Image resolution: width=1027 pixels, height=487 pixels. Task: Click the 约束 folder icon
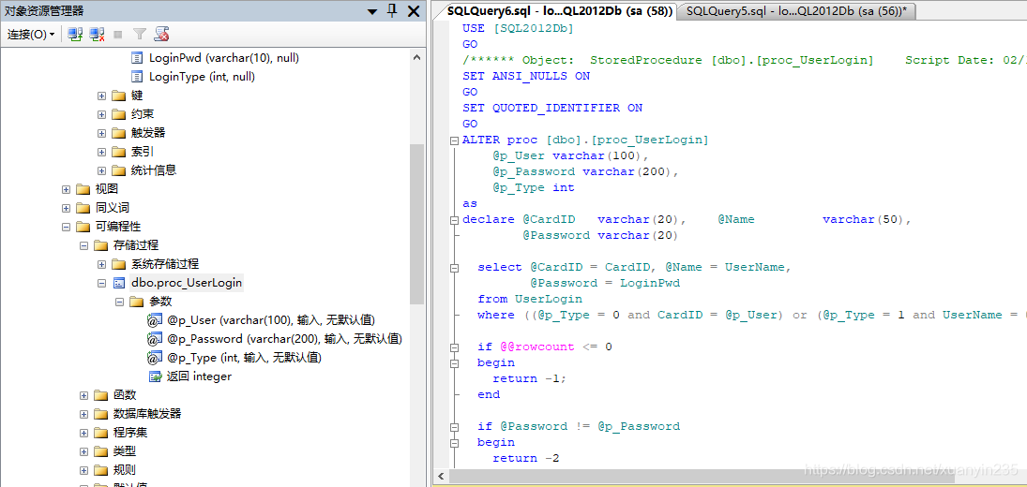point(118,114)
